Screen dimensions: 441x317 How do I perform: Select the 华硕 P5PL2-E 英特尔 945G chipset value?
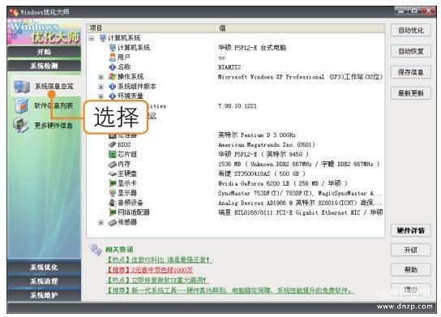[x=263, y=154]
